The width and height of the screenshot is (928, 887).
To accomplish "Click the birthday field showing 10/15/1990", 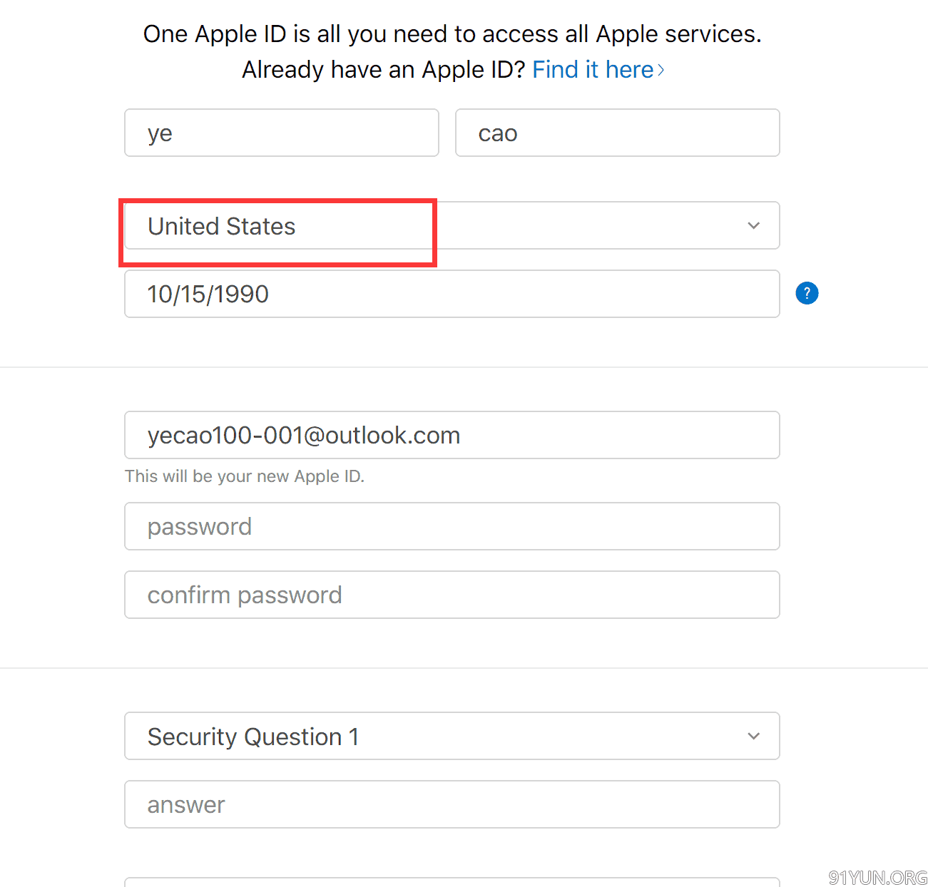I will coord(452,294).
